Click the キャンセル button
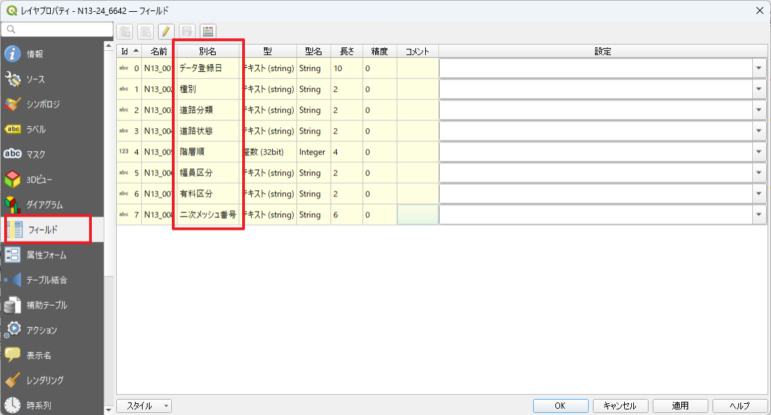 [621, 406]
